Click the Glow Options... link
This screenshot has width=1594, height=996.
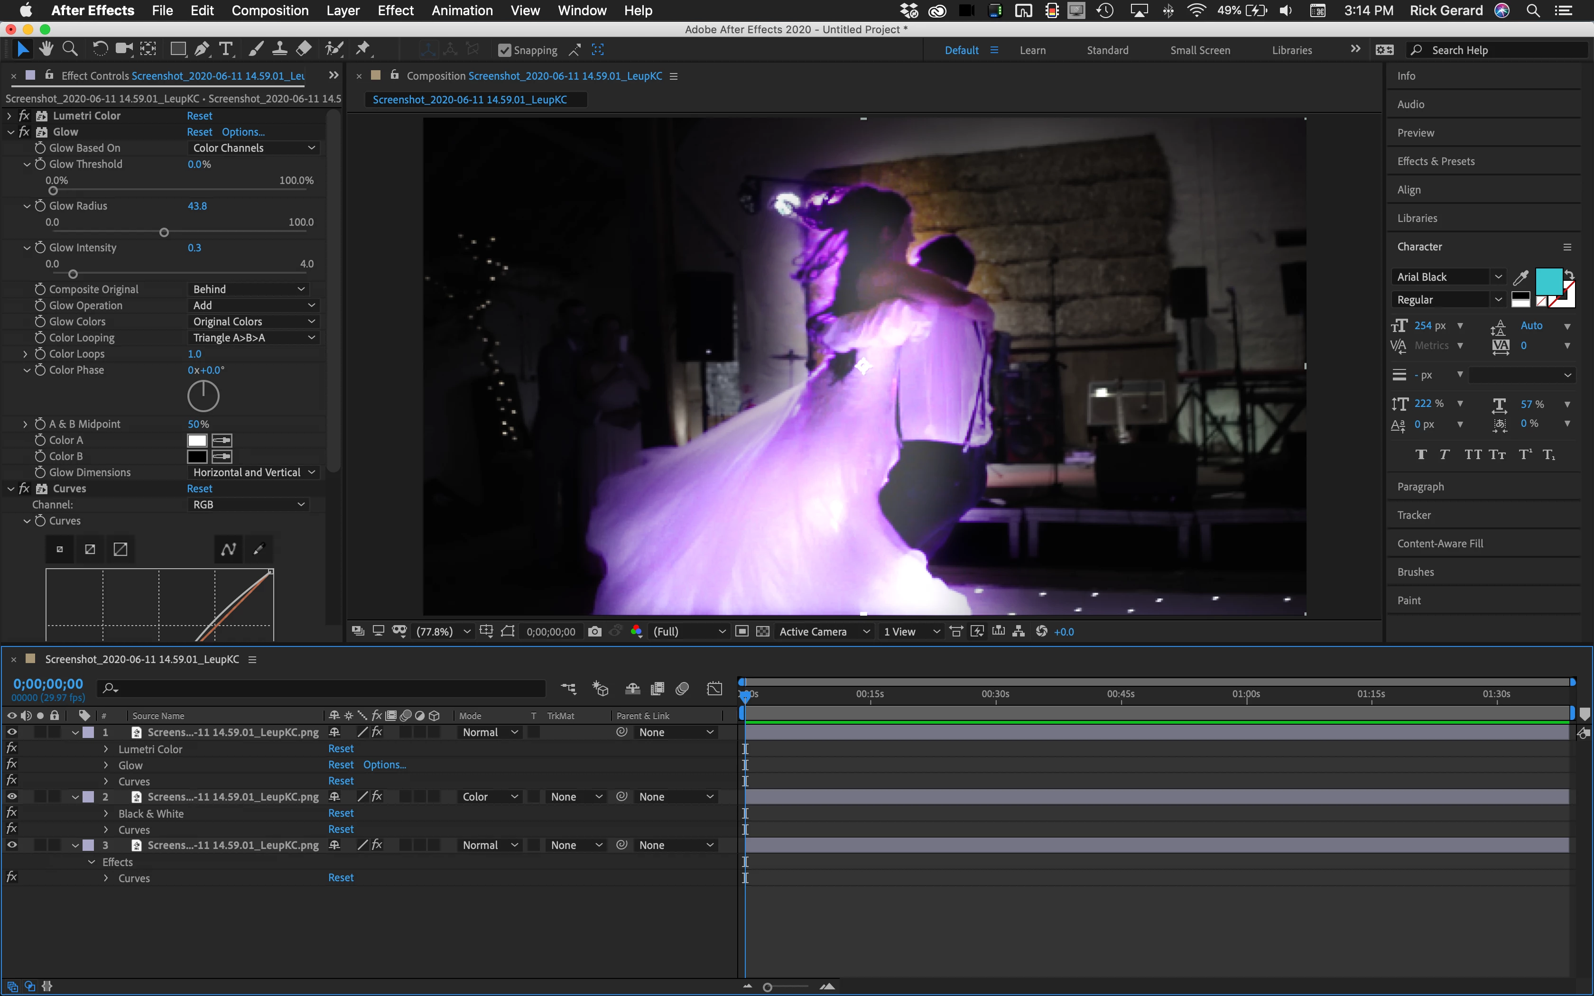(243, 132)
